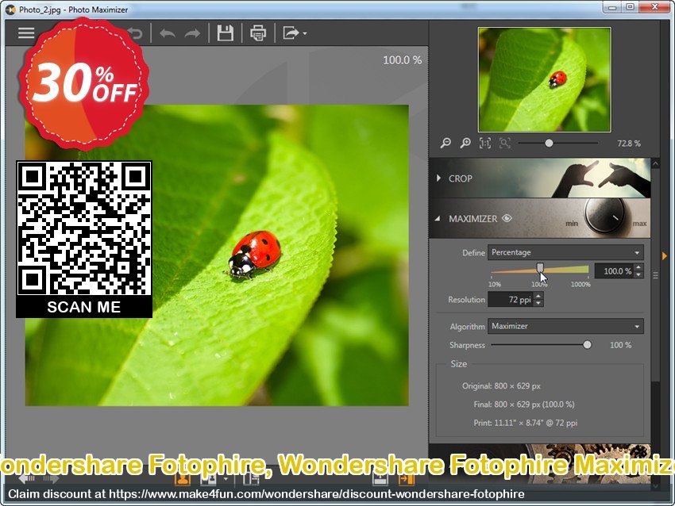The width and height of the screenshot is (675, 506).
Task: Click the 10% slider tick label
Action: click(495, 284)
